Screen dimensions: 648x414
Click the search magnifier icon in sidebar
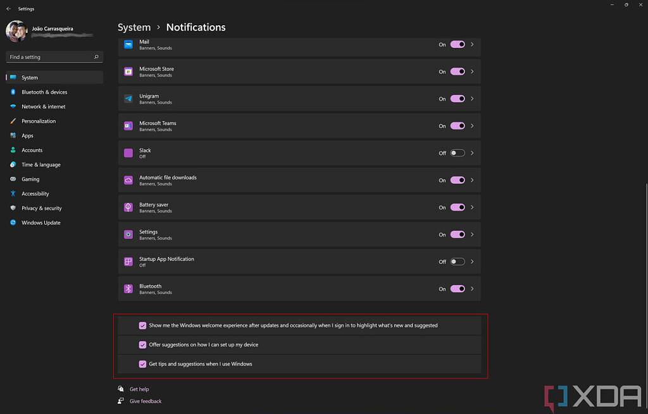(96, 57)
